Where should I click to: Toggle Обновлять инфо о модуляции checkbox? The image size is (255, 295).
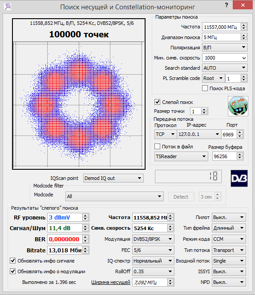pos(12,271)
